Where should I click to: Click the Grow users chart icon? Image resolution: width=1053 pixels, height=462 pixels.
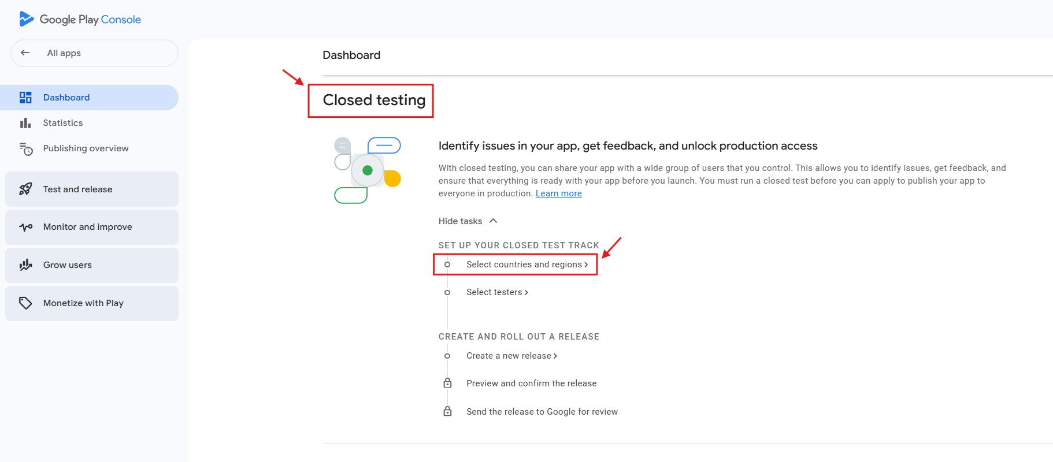click(x=25, y=265)
